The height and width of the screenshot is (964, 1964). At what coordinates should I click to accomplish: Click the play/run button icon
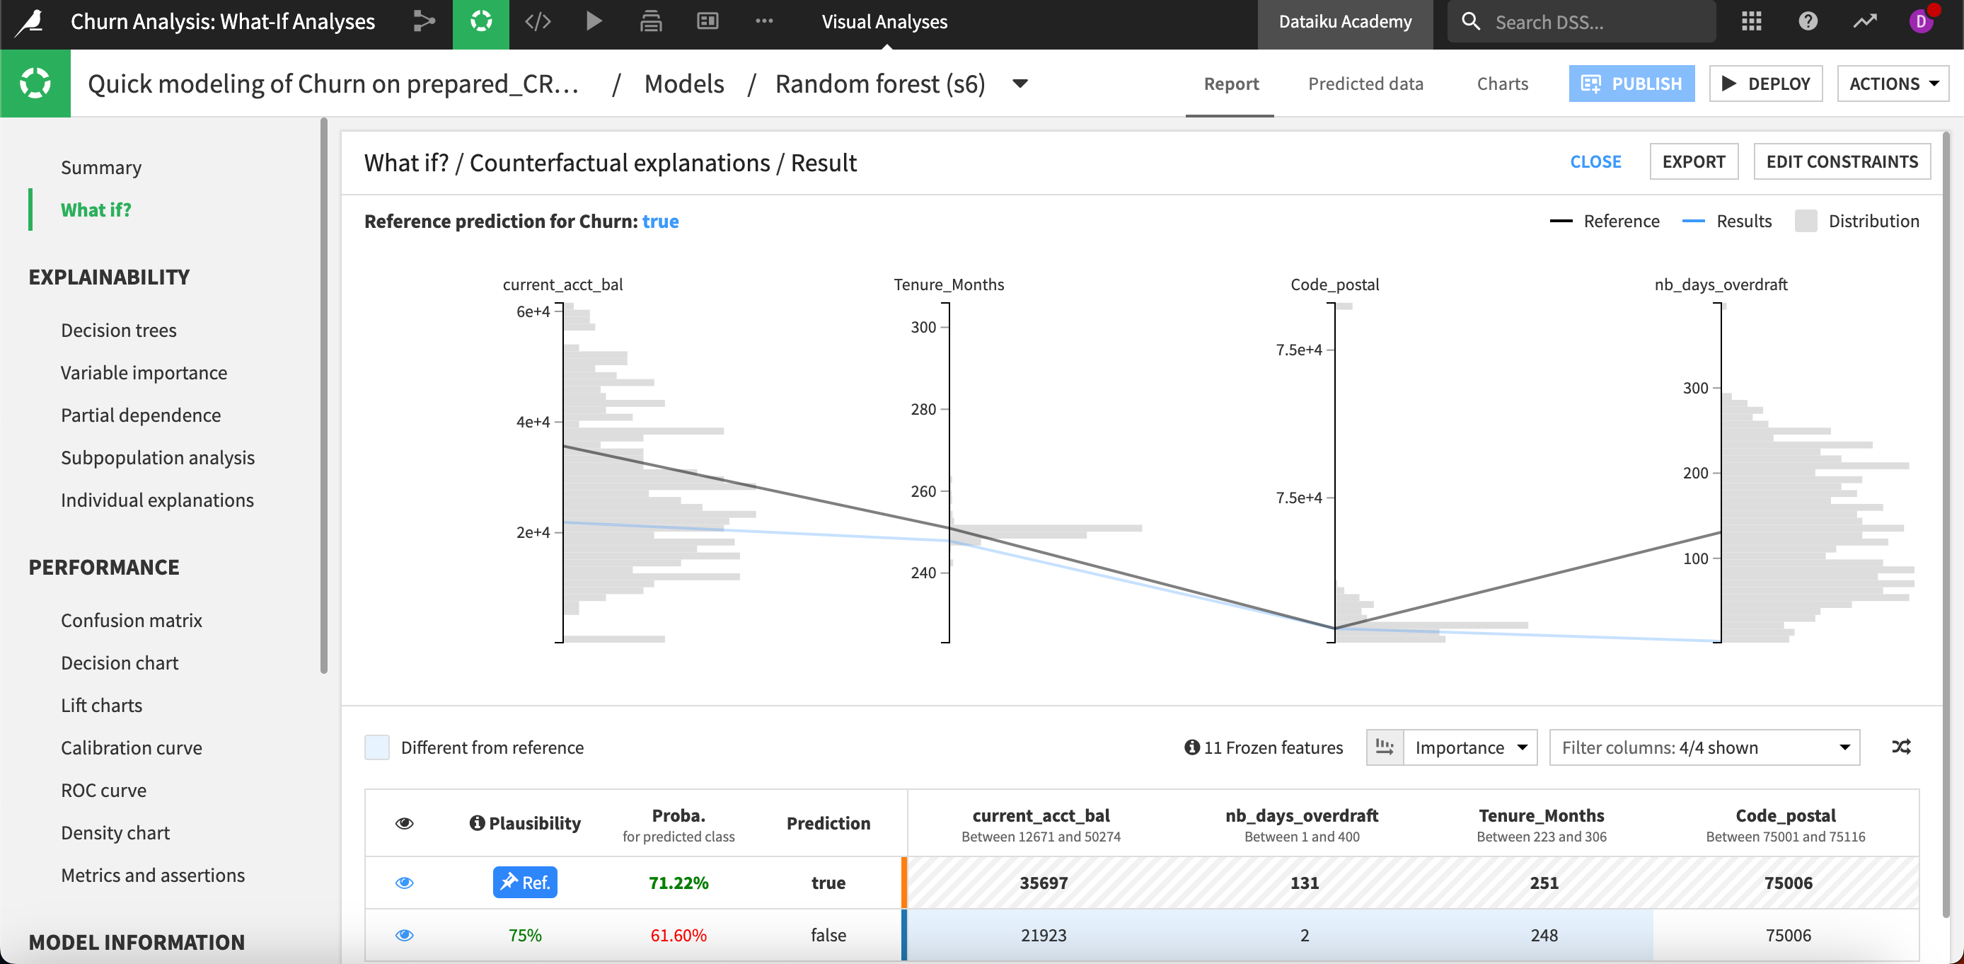pyautogui.click(x=594, y=21)
